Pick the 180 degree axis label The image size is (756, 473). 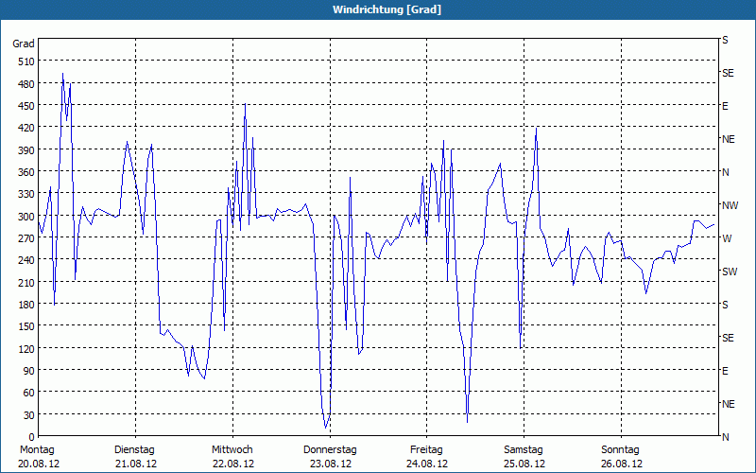pyautogui.click(x=26, y=305)
